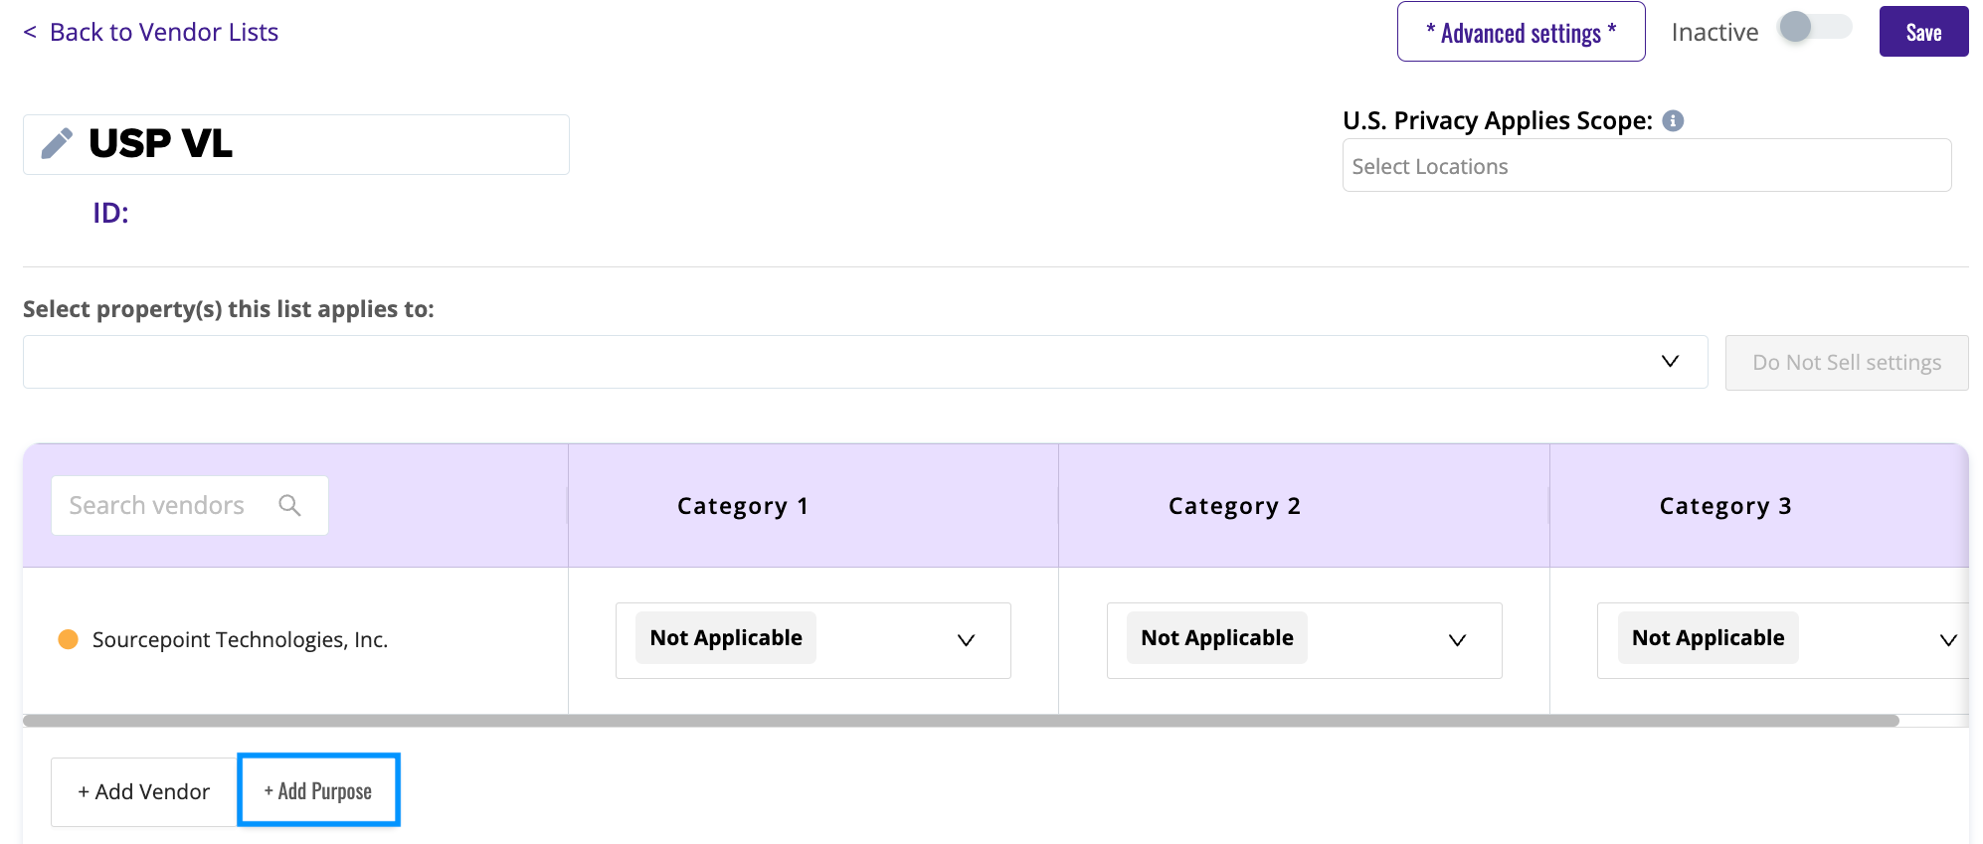Open Category 1 Not Applicable dropdown
The width and height of the screenshot is (1983, 844).
812,640
